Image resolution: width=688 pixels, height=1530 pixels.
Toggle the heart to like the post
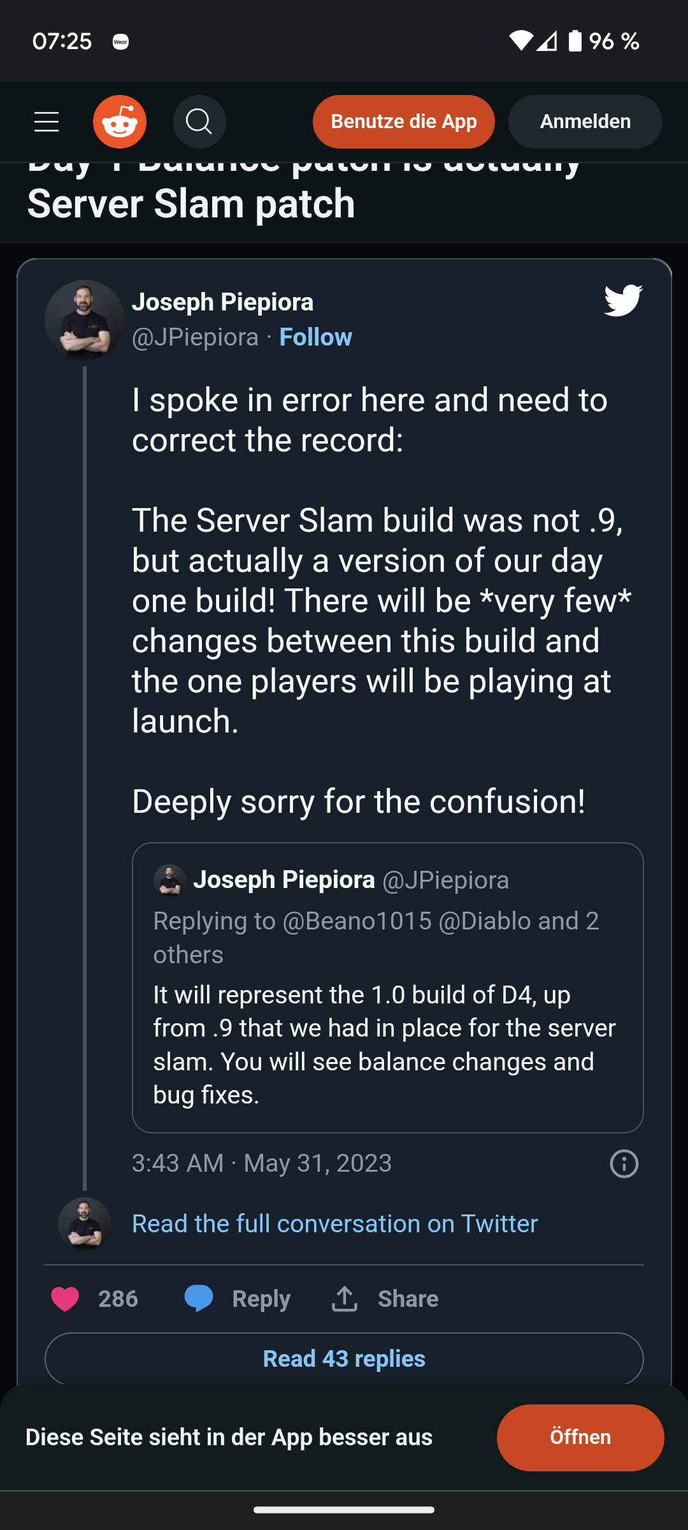[66, 1298]
